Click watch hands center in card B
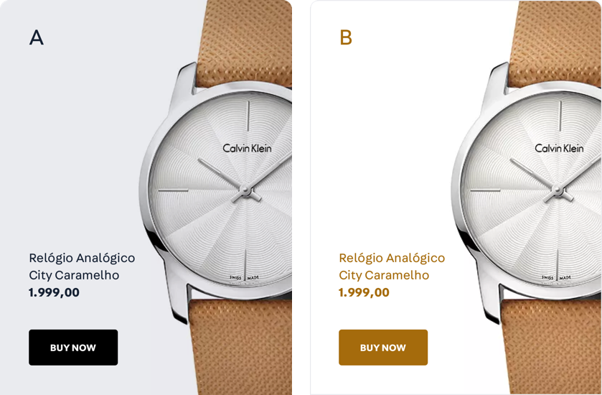Image resolution: width=602 pixels, height=395 pixels. [557, 190]
